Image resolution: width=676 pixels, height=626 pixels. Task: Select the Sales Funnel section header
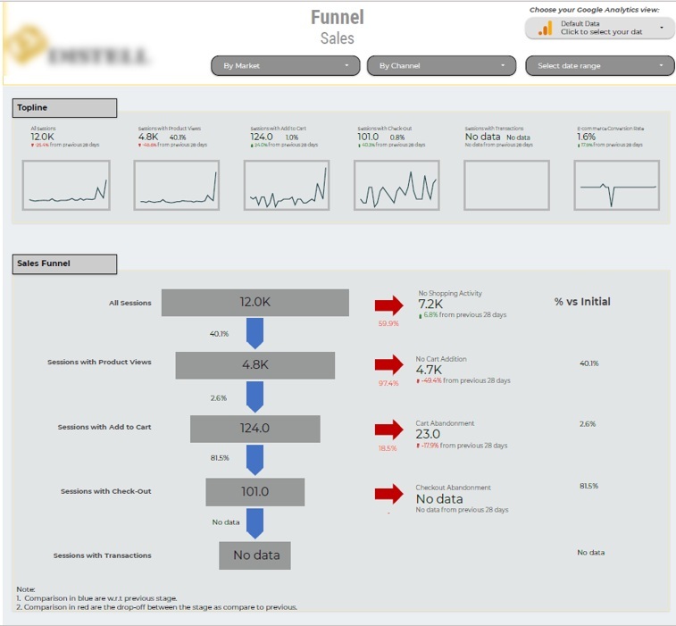(x=64, y=263)
